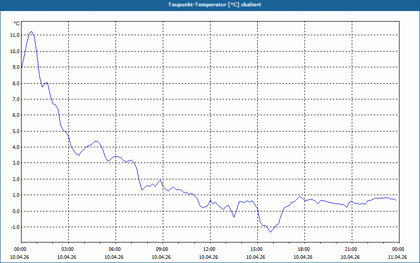Click the 10.04.26 date under 12:00
This screenshot has height=263, width=420.
click(x=208, y=257)
